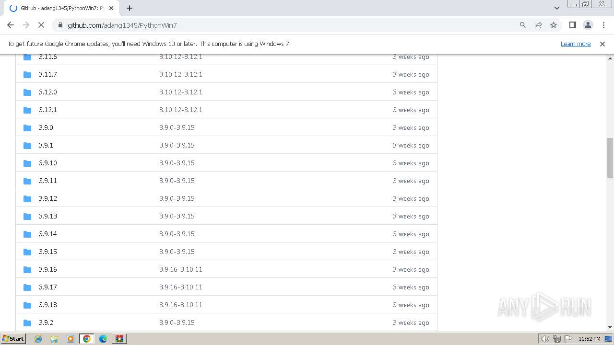Bookmark this tab with the star
This screenshot has height=345, width=614.
(554, 25)
